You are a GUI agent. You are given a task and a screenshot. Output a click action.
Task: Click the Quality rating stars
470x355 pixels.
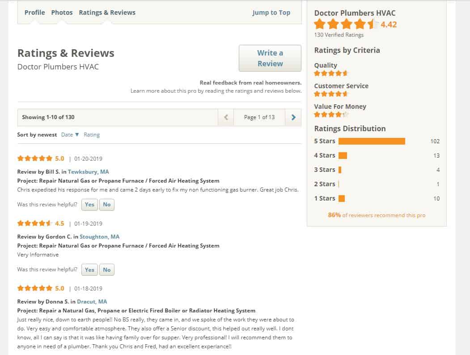(x=331, y=73)
